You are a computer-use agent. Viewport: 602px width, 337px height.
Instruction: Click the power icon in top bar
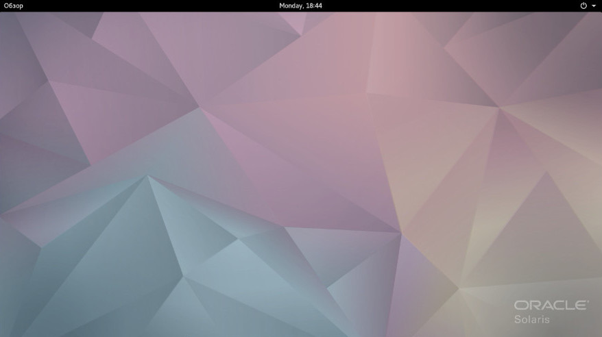583,5
